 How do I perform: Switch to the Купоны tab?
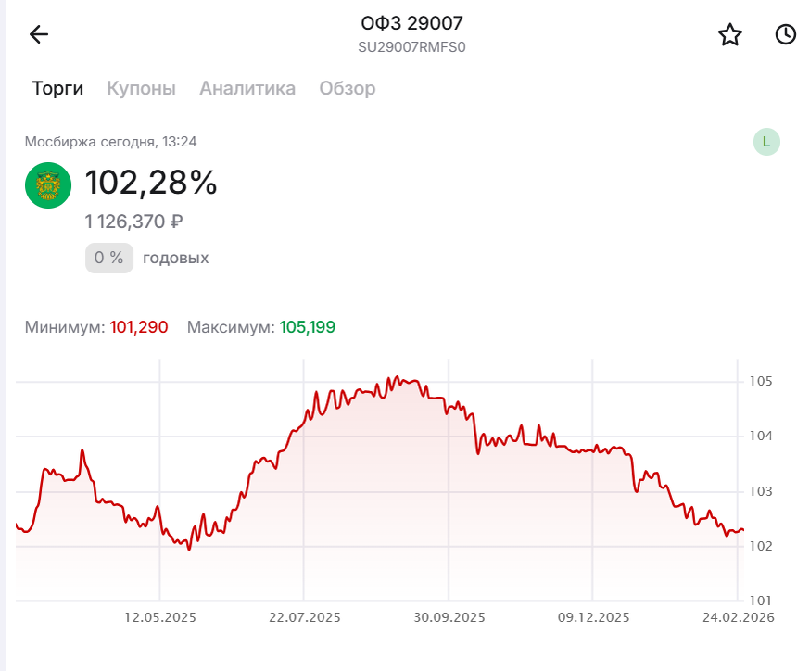[141, 89]
